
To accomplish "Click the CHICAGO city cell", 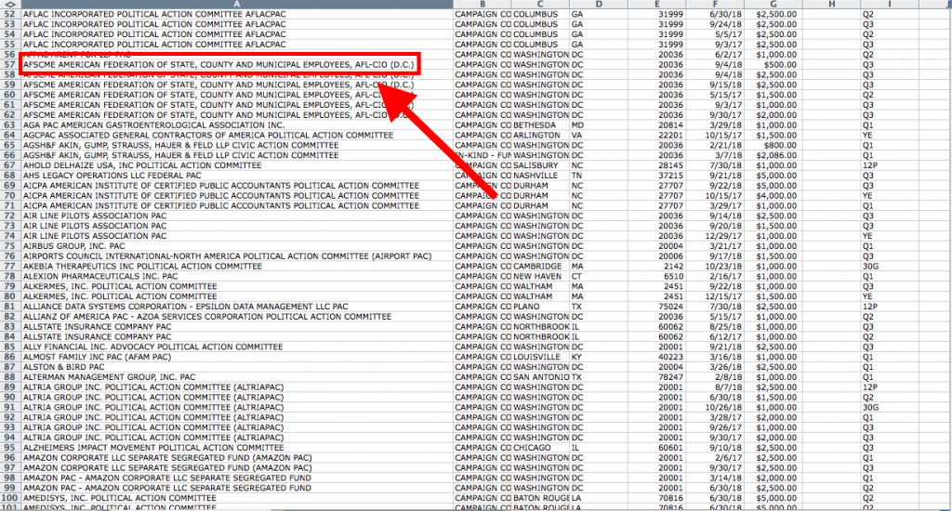I will tap(540, 447).
